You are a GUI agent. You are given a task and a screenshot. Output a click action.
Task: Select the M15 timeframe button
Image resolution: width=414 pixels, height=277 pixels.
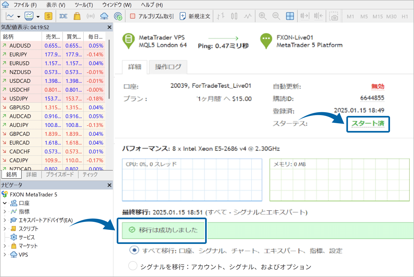tap(377, 16)
